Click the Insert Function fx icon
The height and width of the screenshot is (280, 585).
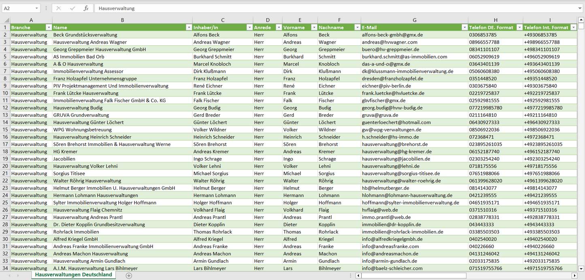[86, 8]
